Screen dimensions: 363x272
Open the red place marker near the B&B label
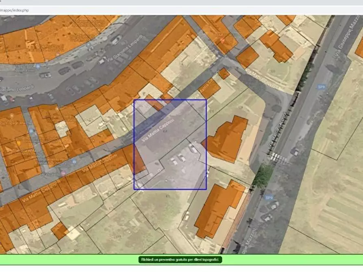pos(222,41)
